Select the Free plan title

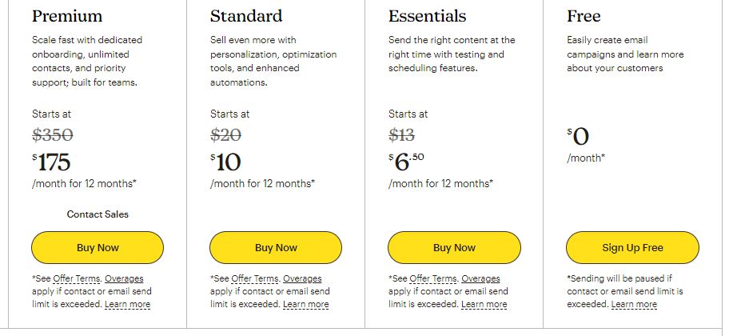pos(584,16)
